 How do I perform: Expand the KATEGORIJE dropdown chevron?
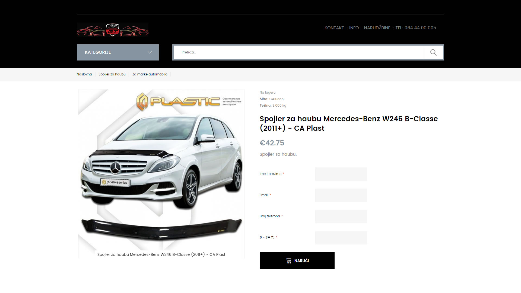(150, 52)
